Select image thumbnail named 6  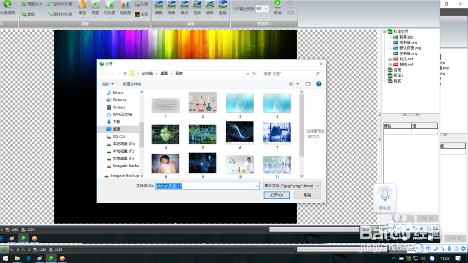[240, 132]
